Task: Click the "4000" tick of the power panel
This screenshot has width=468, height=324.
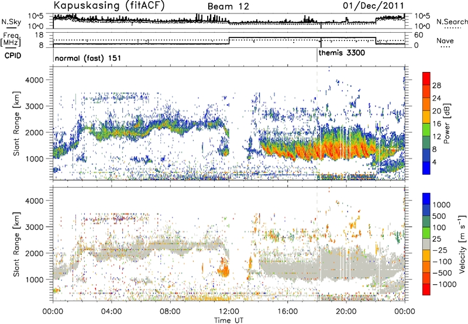Action: pos(34,80)
